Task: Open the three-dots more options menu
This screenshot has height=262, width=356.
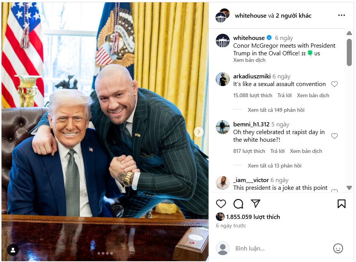Action: click(341, 15)
